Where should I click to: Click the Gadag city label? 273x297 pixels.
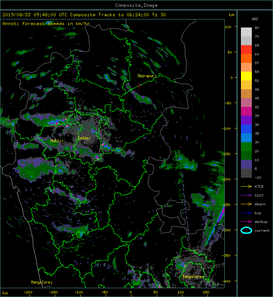pos(84,138)
